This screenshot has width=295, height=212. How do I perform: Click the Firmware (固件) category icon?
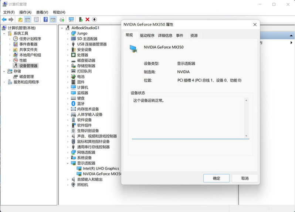click(73, 82)
